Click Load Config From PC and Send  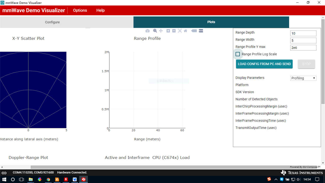point(264,64)
